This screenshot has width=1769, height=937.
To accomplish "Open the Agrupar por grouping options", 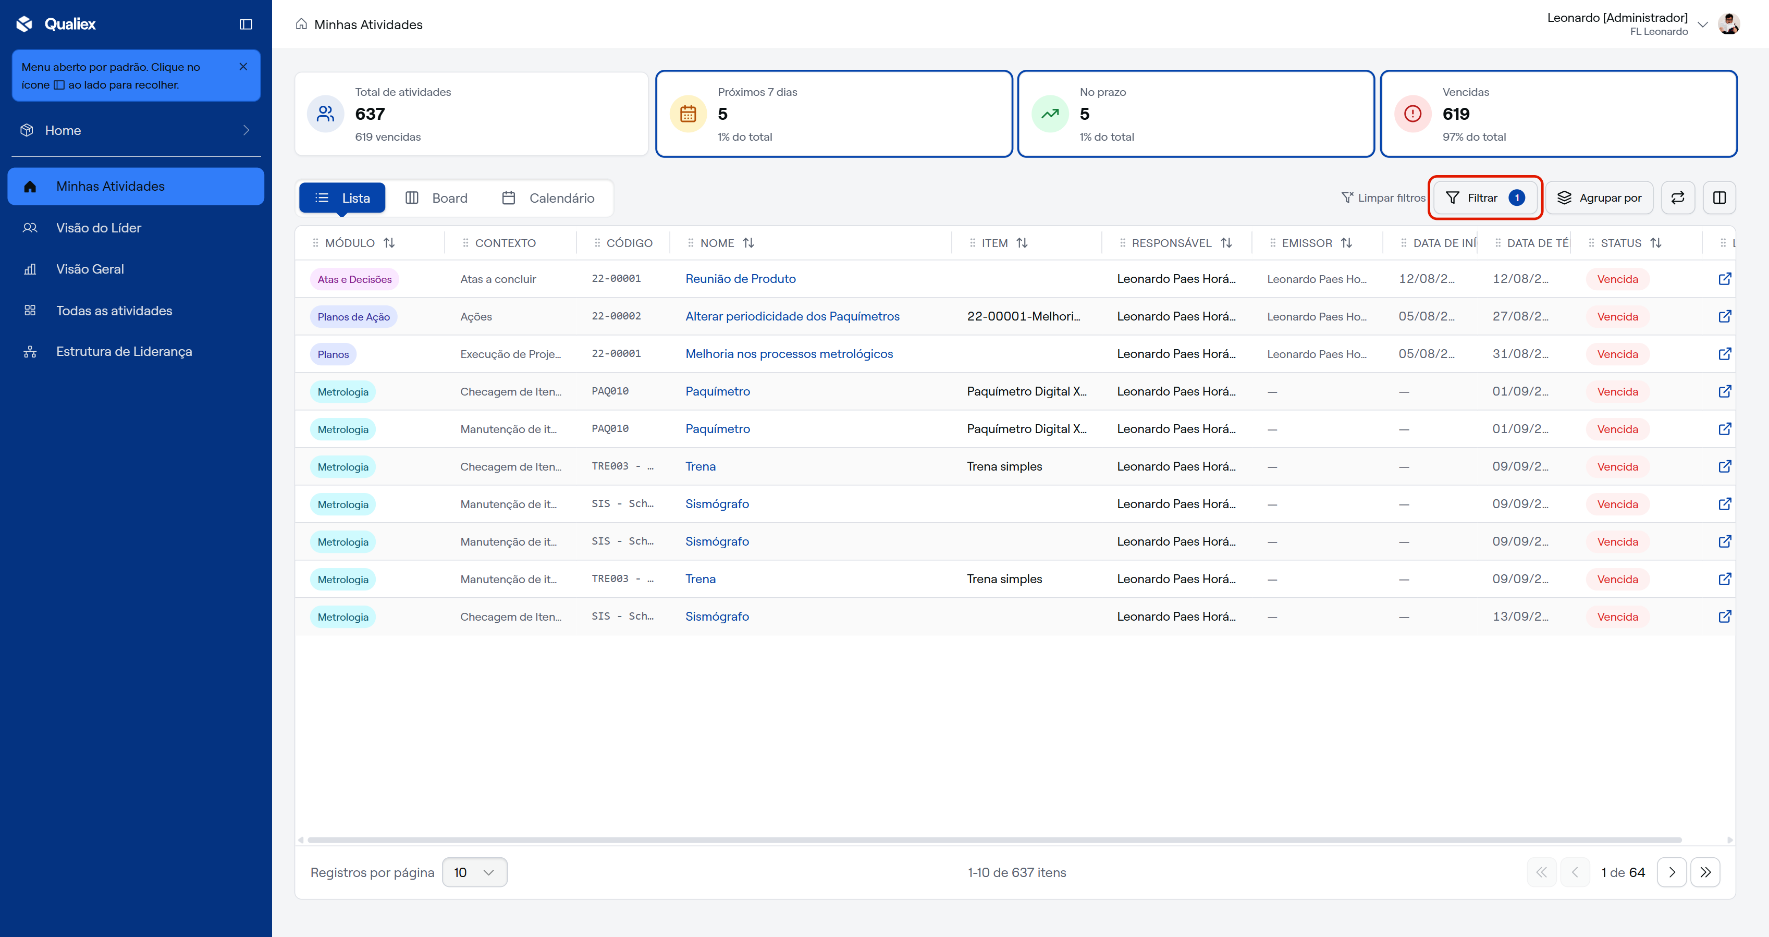I will coord(1599,199).
